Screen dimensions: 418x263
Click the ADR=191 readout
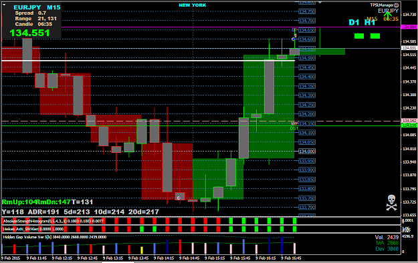pos(43,212)
